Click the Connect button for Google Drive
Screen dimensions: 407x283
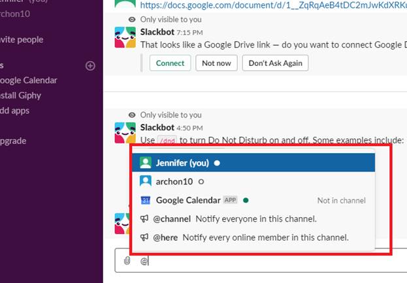click(170, 63)
